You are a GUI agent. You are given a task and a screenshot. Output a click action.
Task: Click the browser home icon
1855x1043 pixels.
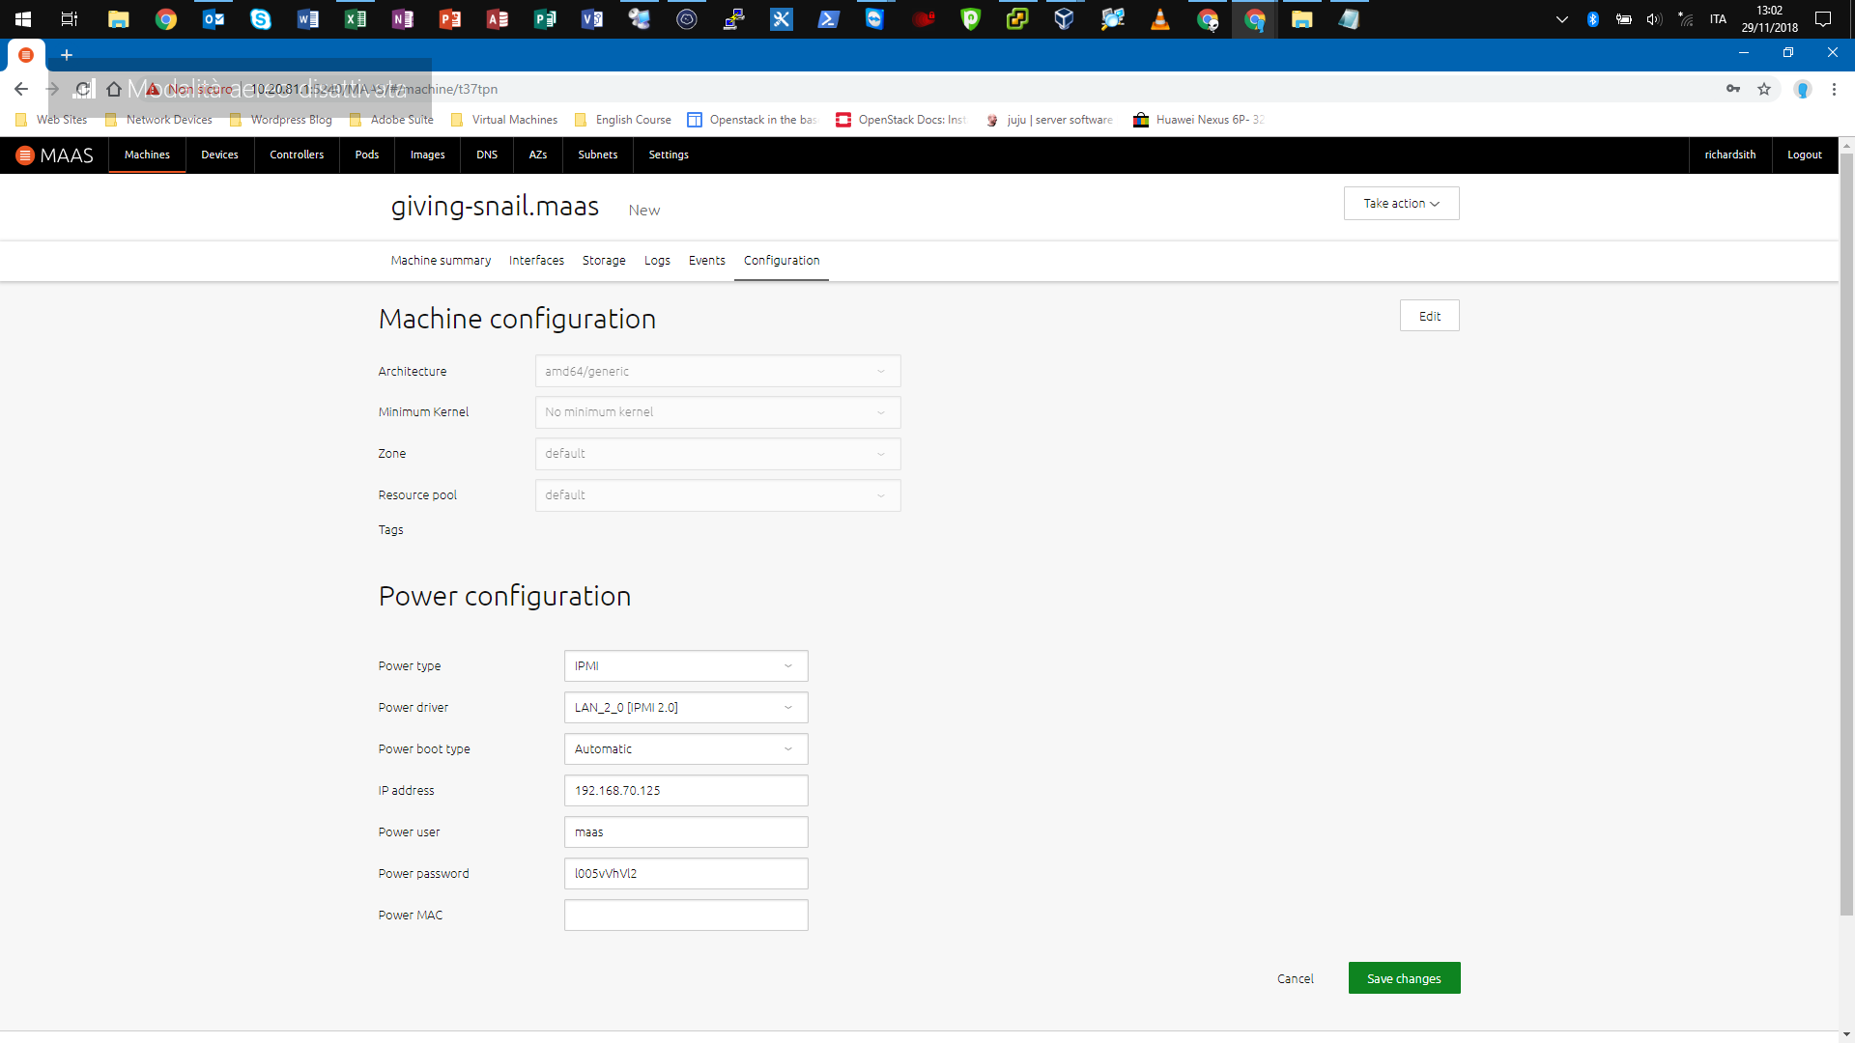(x=114, y=89)
